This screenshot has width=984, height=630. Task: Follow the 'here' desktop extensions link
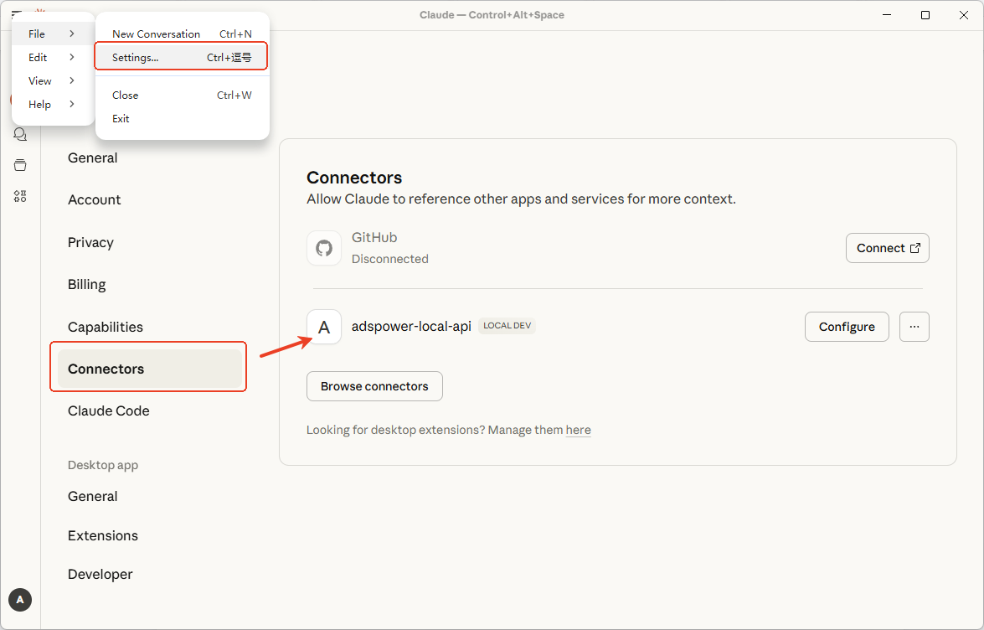click(578, 430)
